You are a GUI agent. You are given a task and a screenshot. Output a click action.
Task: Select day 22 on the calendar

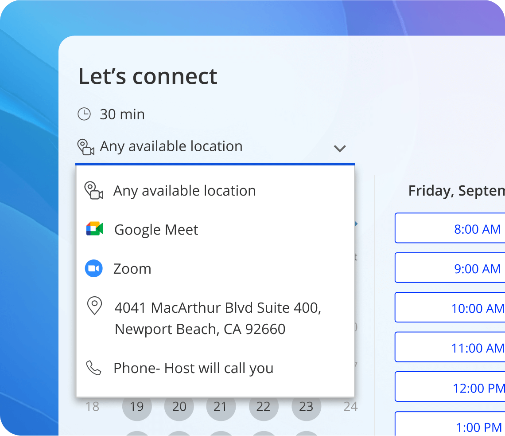264,406
